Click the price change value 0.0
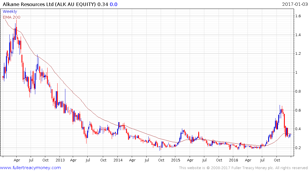 click(113, 4)
